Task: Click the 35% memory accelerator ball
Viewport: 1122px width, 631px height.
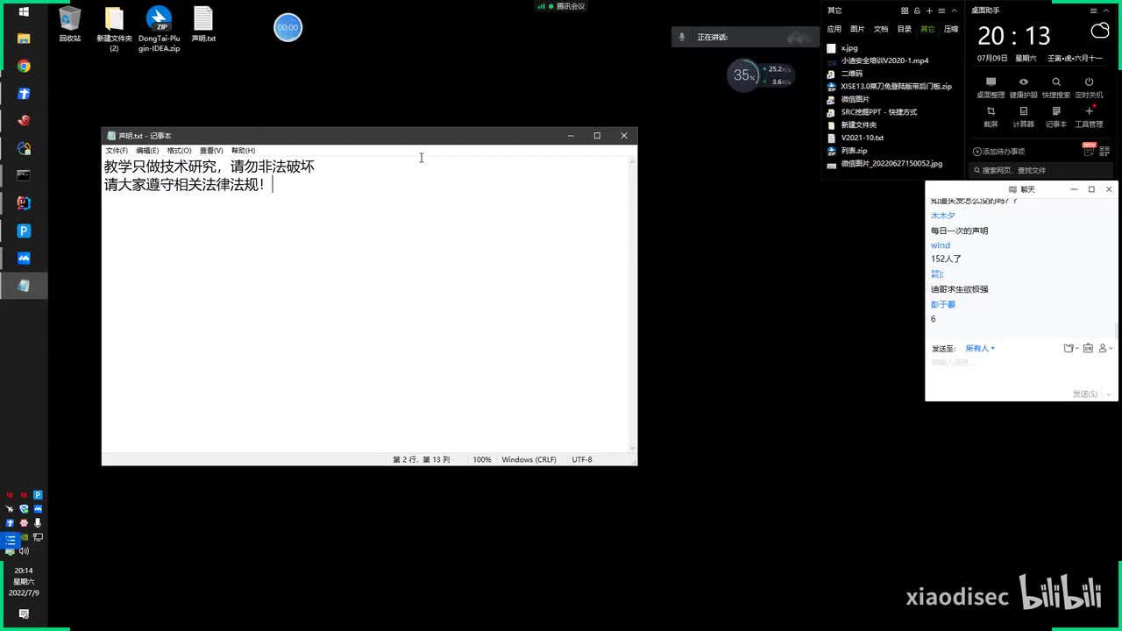Action: (743, 75)
